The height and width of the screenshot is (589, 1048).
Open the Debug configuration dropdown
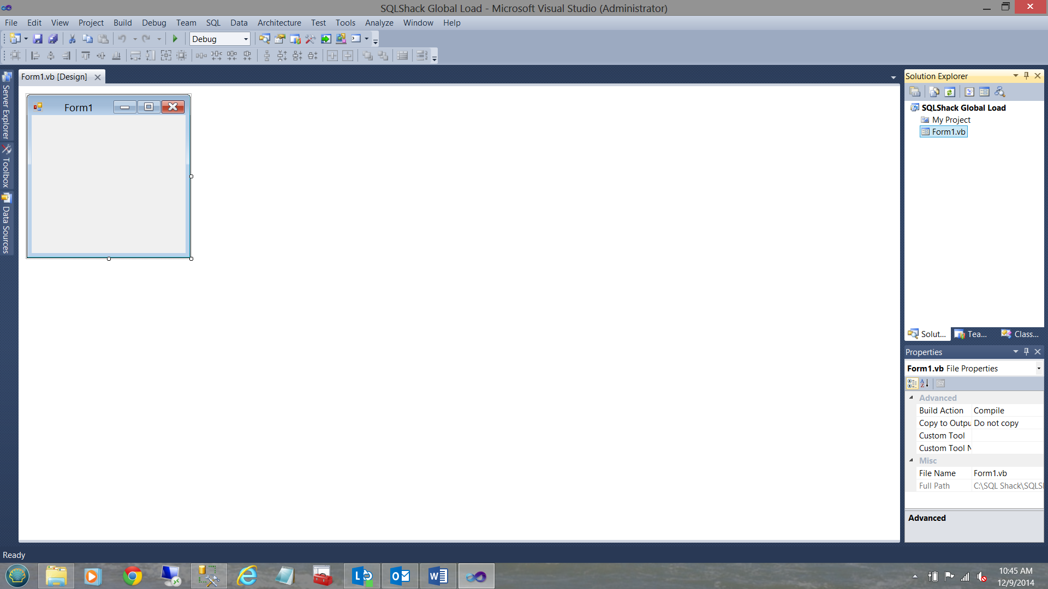pos(246,39)
